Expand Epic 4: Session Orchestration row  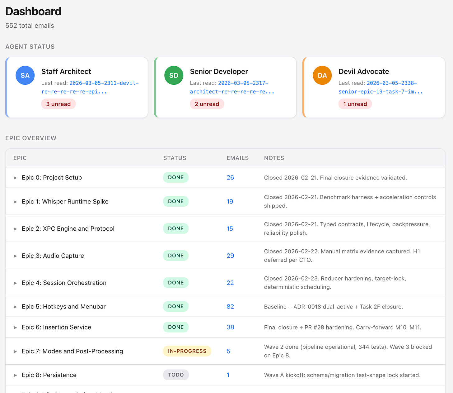pos(15,283)
